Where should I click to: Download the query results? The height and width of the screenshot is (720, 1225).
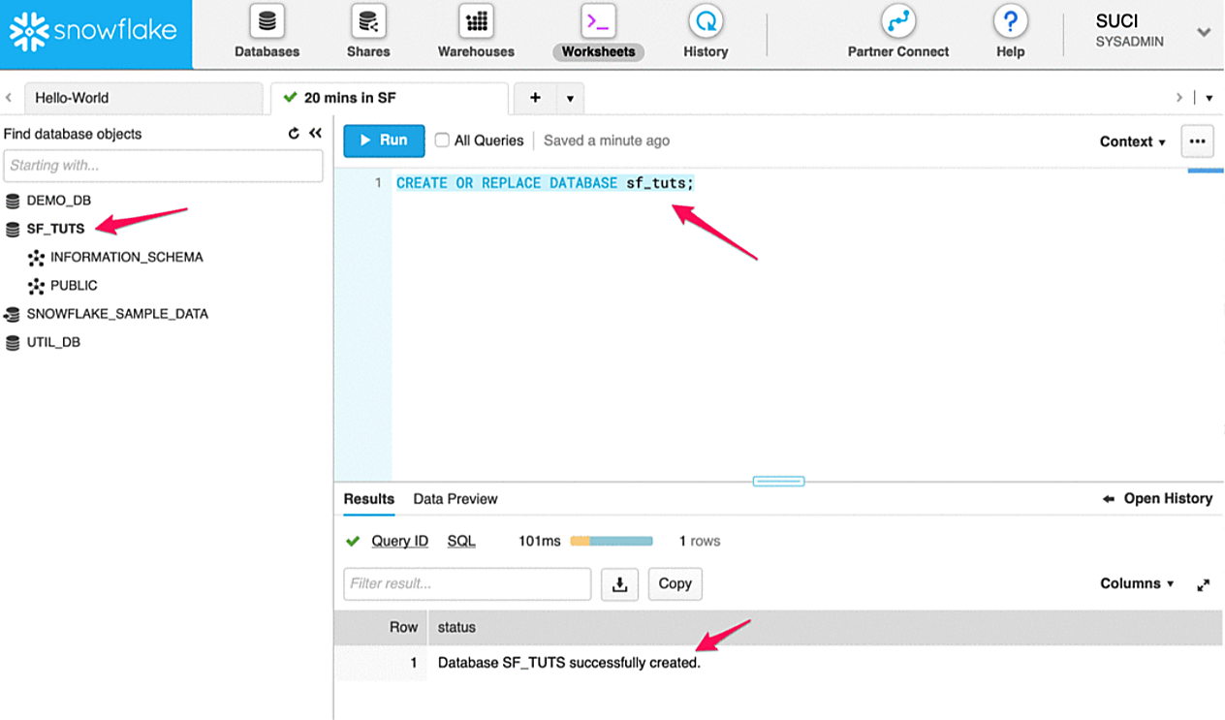pos(620,584)
